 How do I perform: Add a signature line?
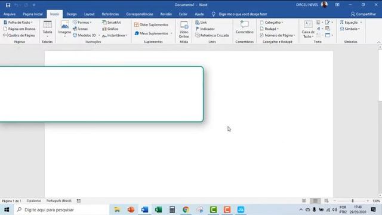coord(329,23)
